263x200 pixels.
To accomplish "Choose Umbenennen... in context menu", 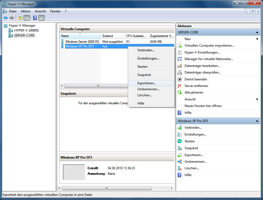I will [151, 89].
